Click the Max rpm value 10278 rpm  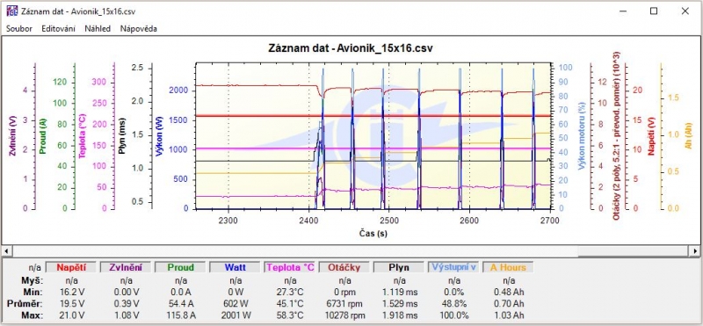[x=344, y=315]
